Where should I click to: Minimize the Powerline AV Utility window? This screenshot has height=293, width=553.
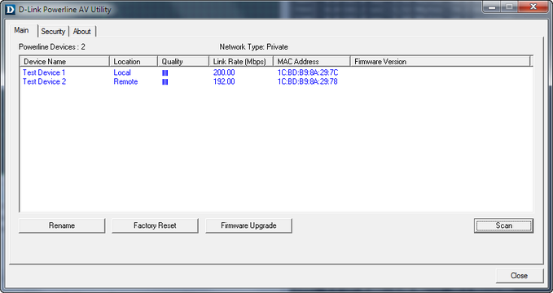pos(493,7)
